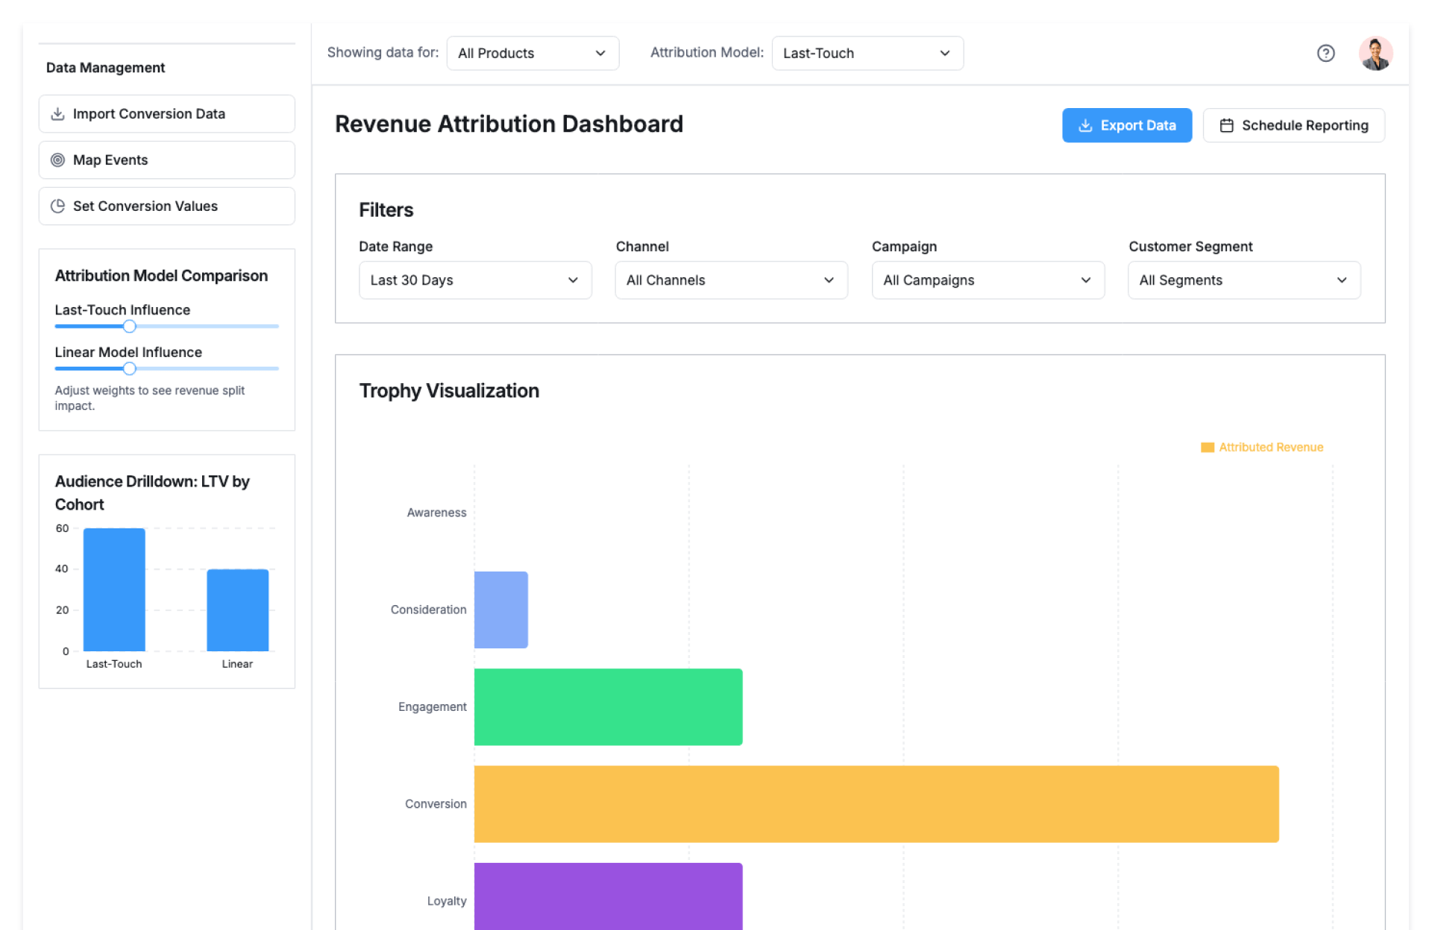The width and height of the screenshot is (1432, 930).
Task: Click the Last-Touch Influence slider handle
Action: [130, 326]
